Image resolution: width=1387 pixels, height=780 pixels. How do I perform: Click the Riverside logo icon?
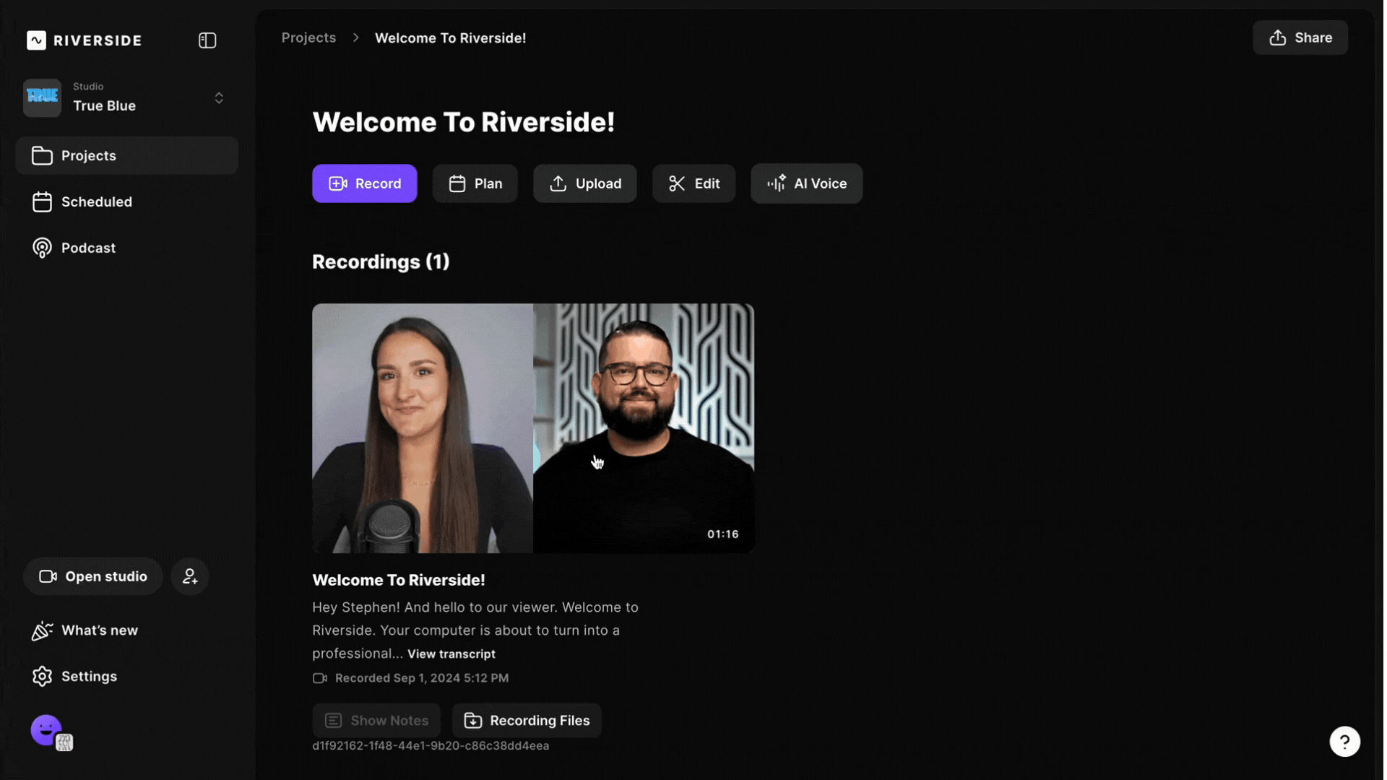pyautogui.click(x=36, y=40)
